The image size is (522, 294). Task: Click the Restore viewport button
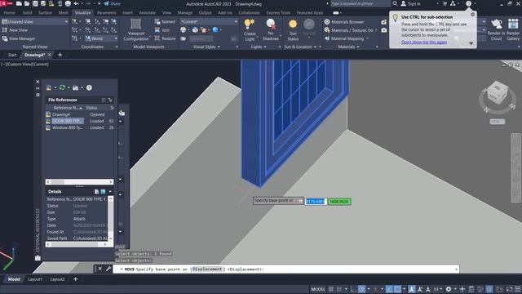[x=165, y=38]
